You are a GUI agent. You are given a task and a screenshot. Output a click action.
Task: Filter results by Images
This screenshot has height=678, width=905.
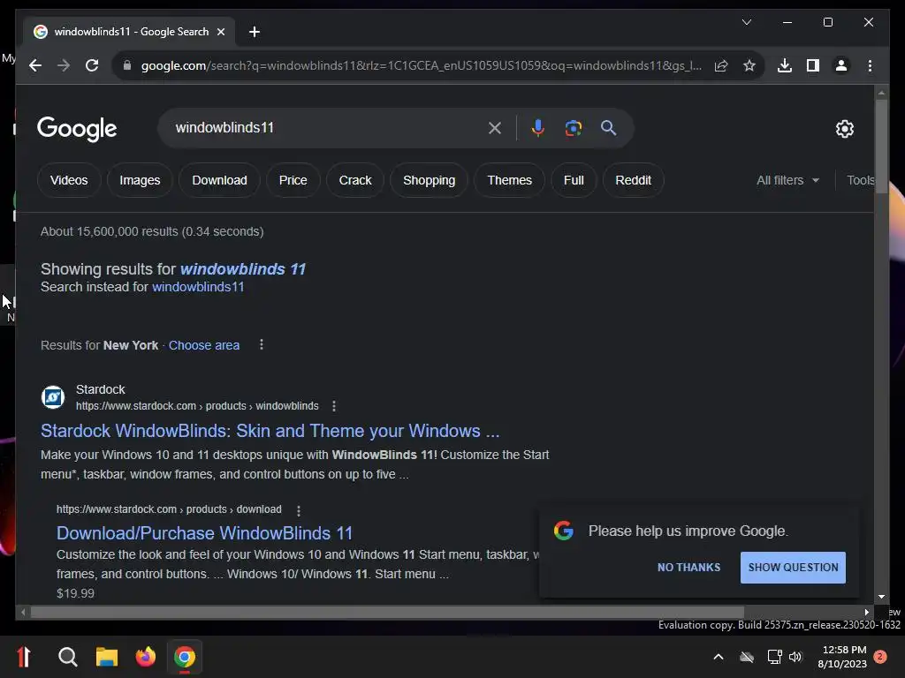pos(140,180)
